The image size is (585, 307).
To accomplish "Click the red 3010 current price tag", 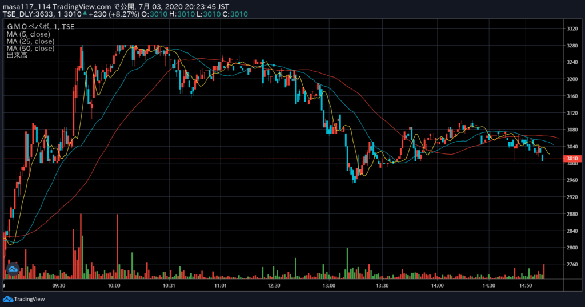I will pos(572,159).
